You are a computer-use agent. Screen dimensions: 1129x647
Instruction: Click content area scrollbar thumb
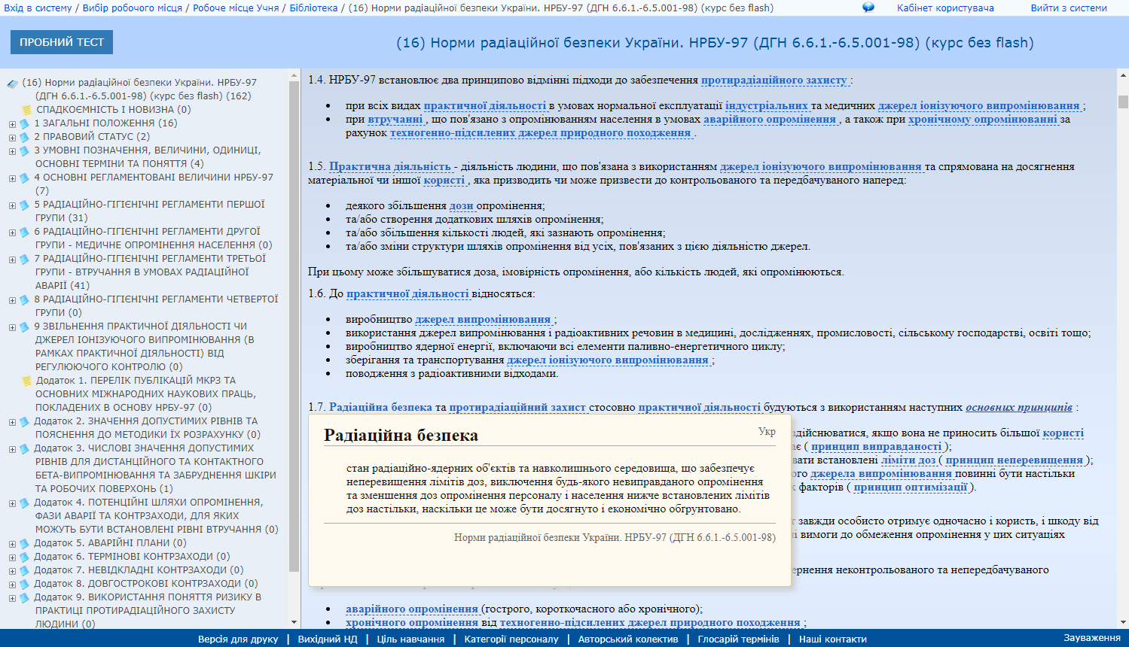coord(1123,102)
